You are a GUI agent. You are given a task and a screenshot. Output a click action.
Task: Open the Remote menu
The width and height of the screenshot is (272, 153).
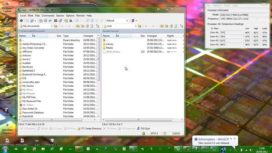pos(80,15)
